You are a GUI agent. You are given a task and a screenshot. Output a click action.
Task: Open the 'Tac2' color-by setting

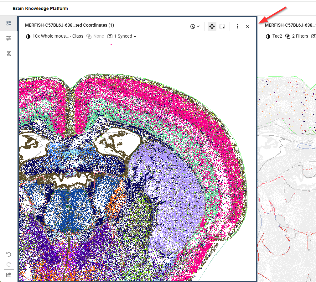pos(277,36)
